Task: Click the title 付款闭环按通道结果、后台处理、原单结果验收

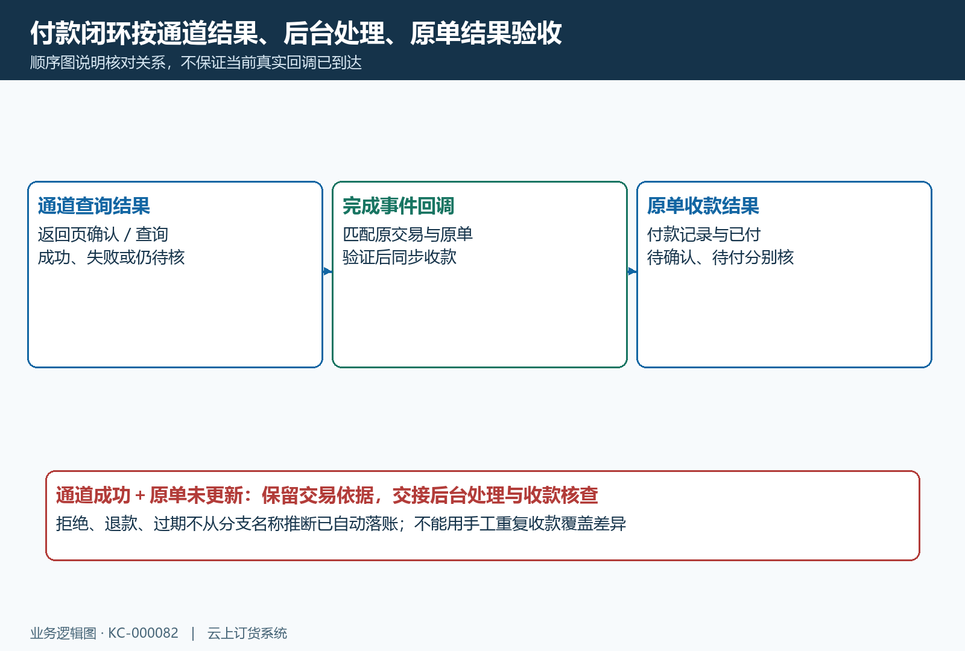Action: [x=296, y=33]
